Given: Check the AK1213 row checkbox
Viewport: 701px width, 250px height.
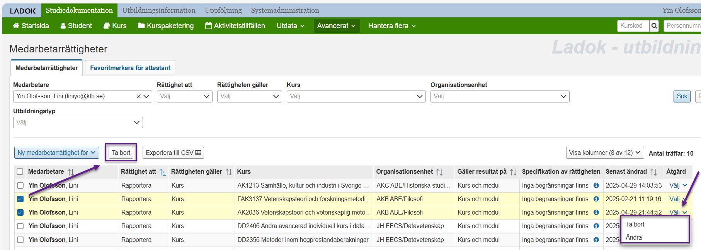Looking at the screenshot, I should pos(20,185).
